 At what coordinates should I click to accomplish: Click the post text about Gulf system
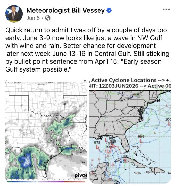tap(87, 49)
